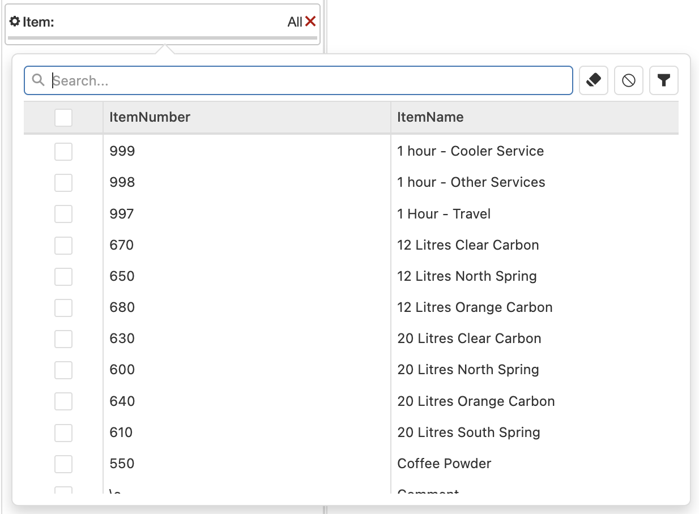Screen dimensions: 699x514
Task: Select '12 Litres Clear Carbon' name
Action: click(x=468, y=245)
